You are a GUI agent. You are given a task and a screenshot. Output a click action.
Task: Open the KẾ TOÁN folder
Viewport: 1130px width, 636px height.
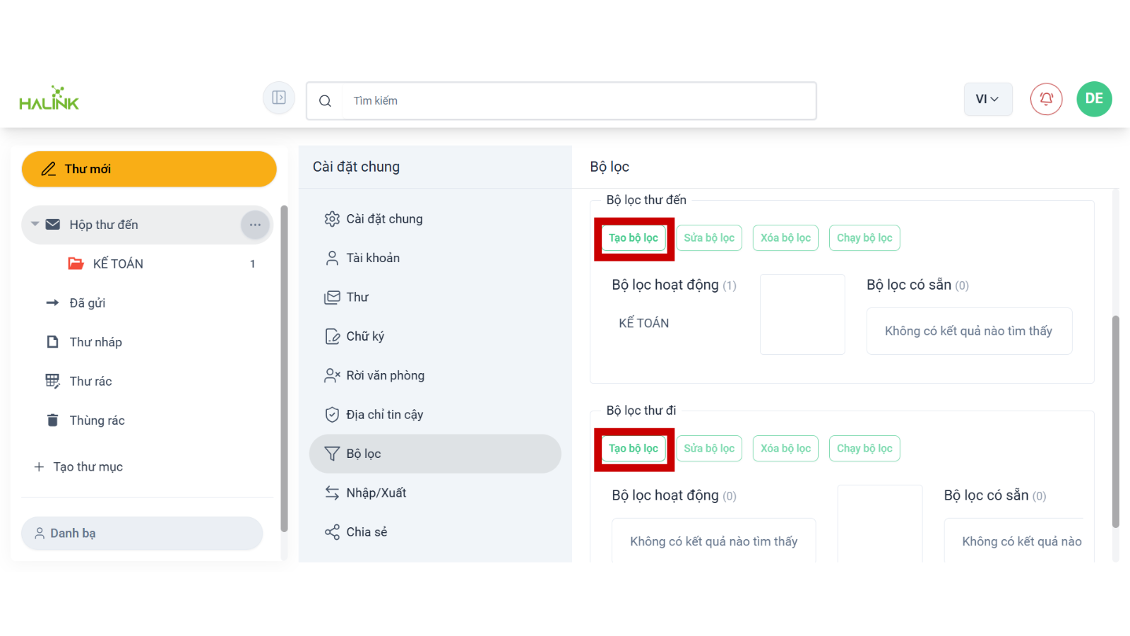118,264
